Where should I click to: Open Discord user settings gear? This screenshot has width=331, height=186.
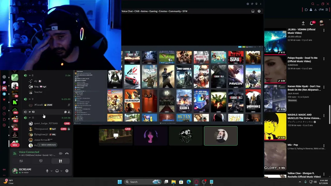pos(67,171)
